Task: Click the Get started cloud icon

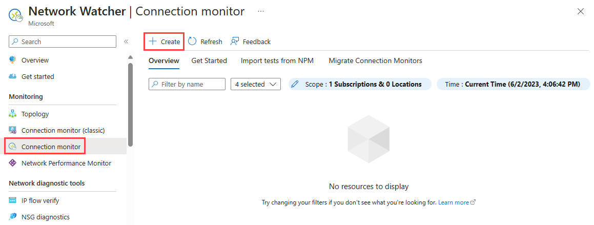Action: (x=12, y=76)
